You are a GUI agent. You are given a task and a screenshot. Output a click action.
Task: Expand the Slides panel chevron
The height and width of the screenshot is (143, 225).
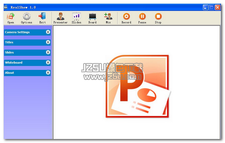tap(48, 53)
